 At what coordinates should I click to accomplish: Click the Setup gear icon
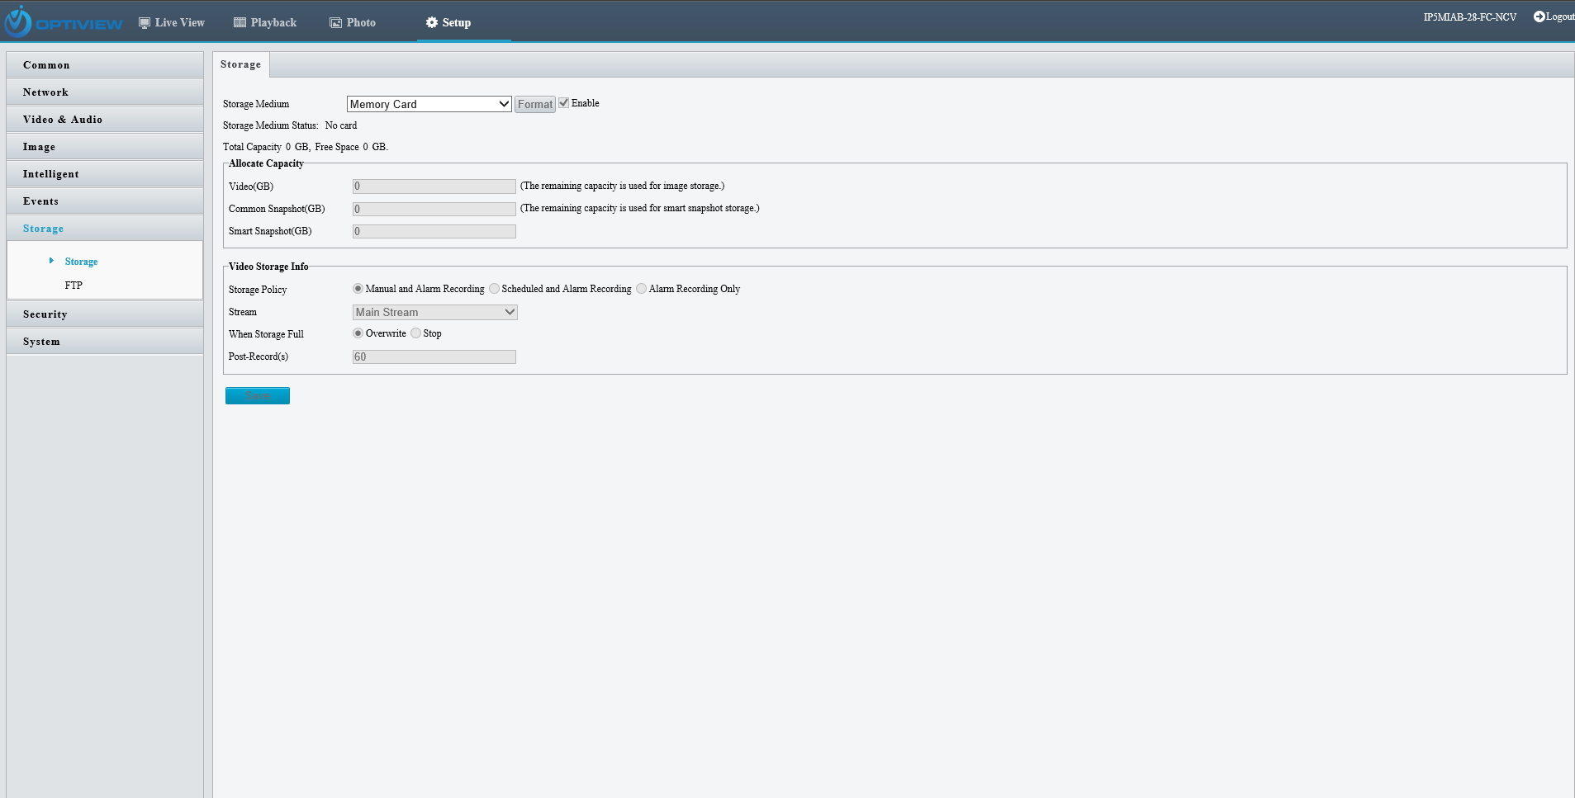tap(431, 23)
